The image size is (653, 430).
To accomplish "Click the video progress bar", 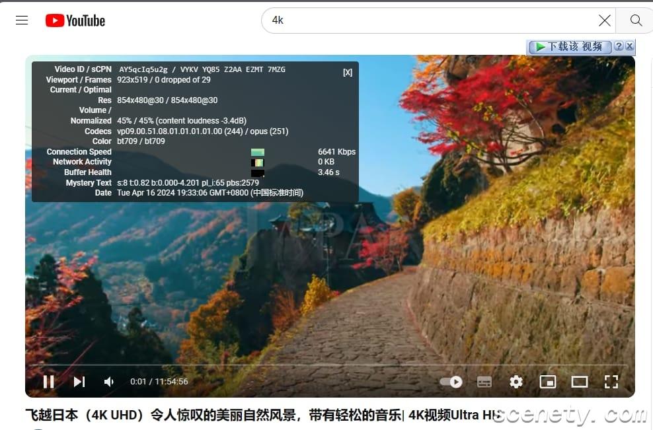I will [x=328, y=365].
